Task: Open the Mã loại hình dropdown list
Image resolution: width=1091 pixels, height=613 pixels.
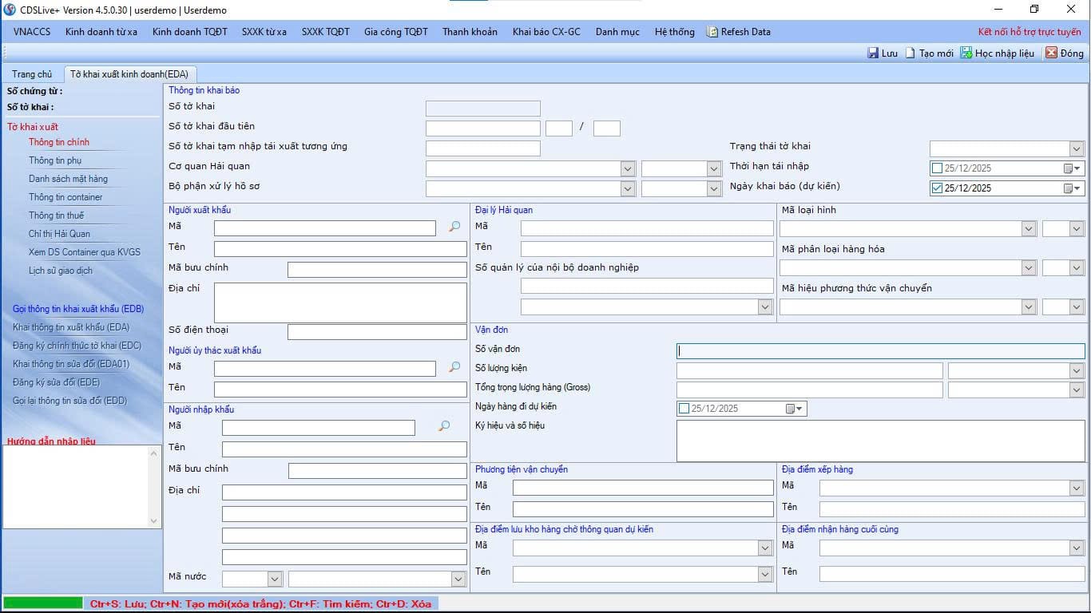Action: [x=1028, y=229]
